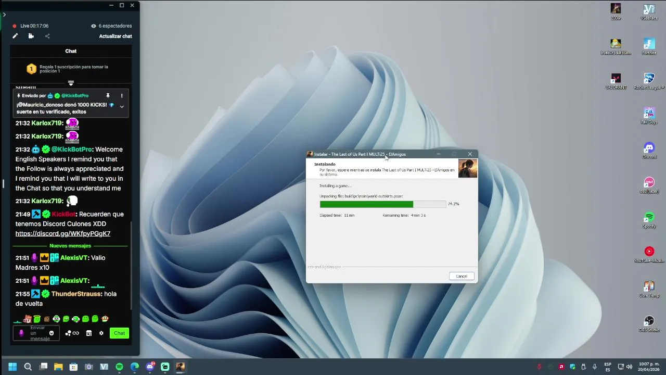
Task: Click Actualizar chat
Action: pyautogui.click(x=116, y=36)
